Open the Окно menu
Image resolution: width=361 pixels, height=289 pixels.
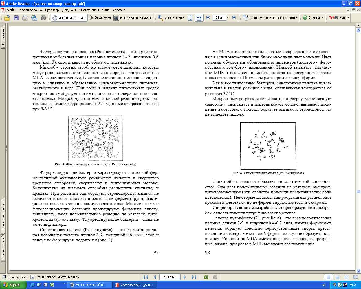coord(106,10)
